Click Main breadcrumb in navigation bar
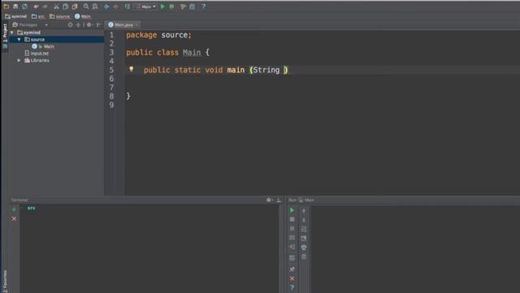 [x=83, y=16]
